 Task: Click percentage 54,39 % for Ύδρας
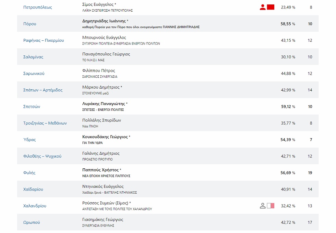point(288,140)
